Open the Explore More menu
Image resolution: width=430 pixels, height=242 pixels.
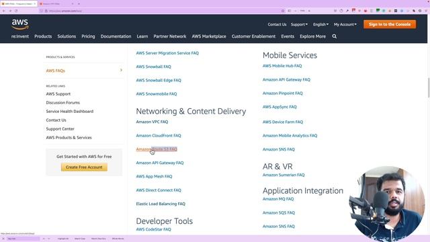(312, 36)
